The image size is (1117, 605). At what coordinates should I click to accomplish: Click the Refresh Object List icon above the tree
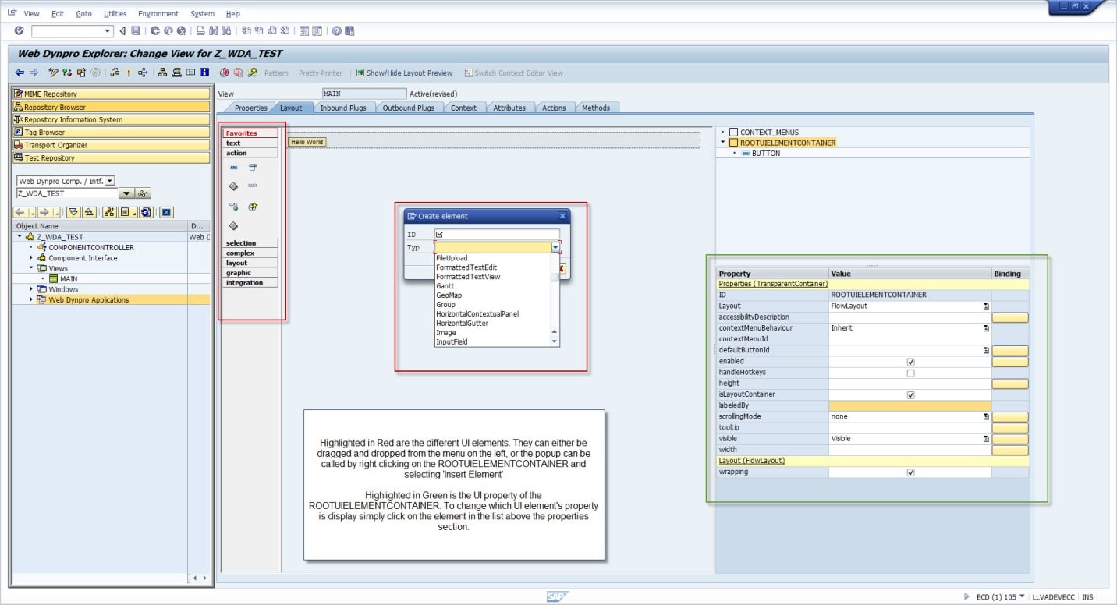point(146,212)
